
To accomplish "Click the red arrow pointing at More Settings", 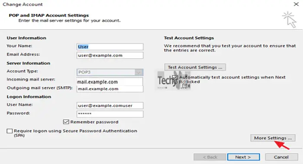I will click(x=282, y=145).
